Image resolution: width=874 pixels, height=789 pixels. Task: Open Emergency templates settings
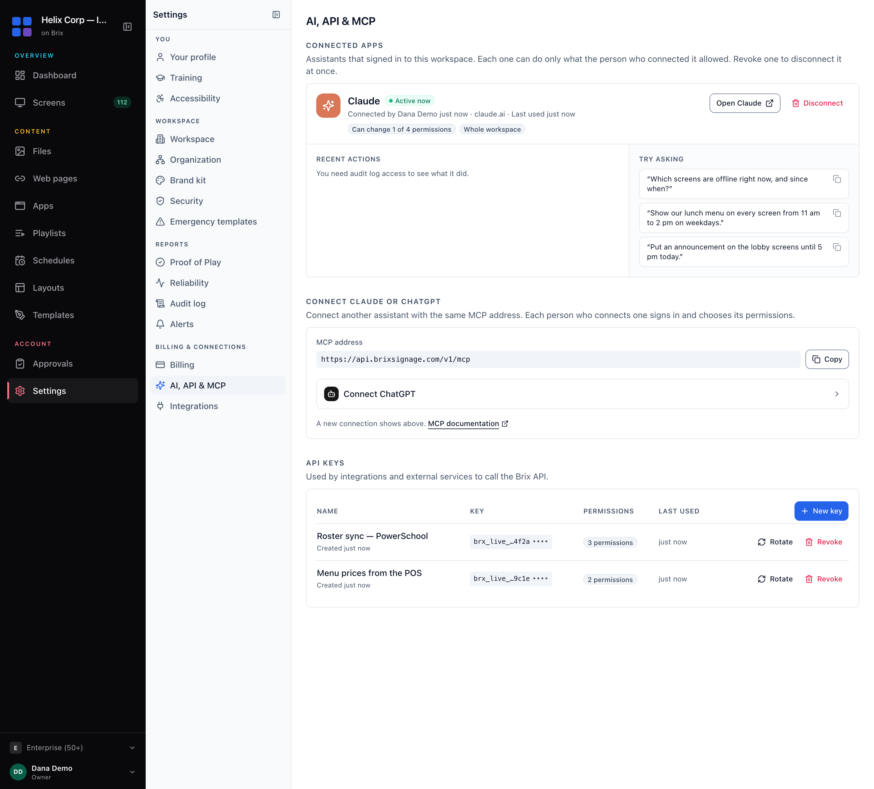(218, 222)
